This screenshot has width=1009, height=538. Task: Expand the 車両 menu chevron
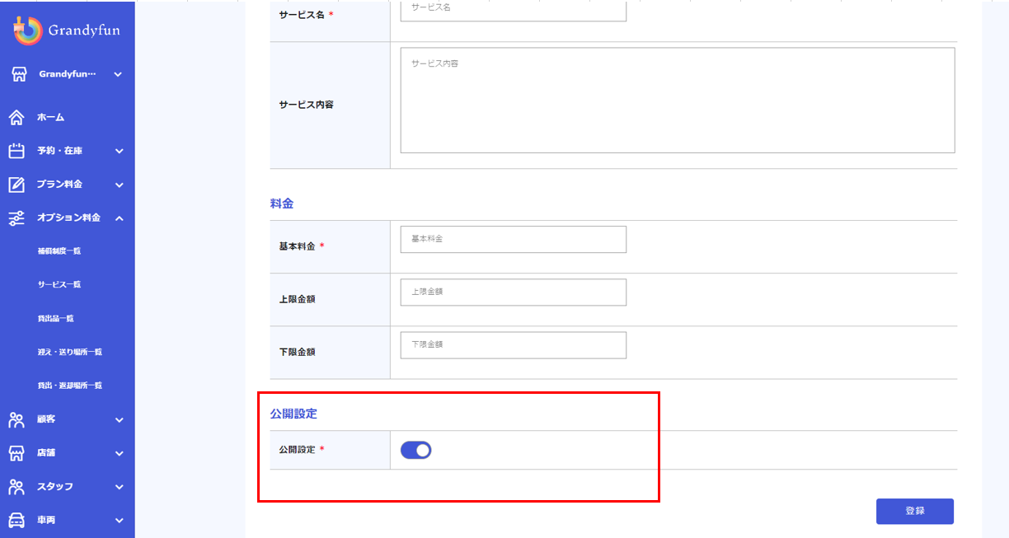tap(119, 520)
